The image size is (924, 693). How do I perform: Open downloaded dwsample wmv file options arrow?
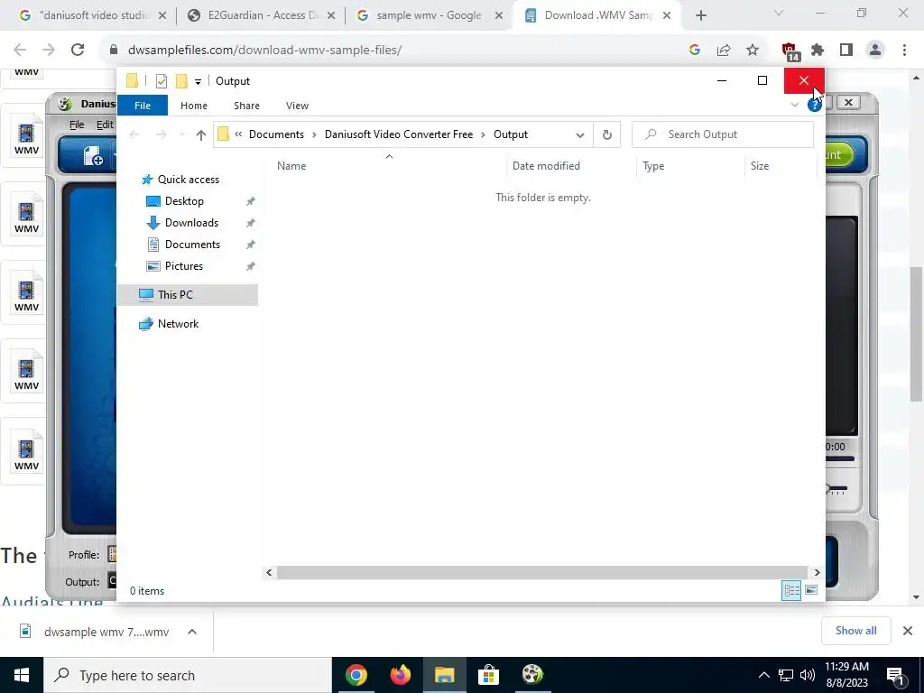(191, 632)
